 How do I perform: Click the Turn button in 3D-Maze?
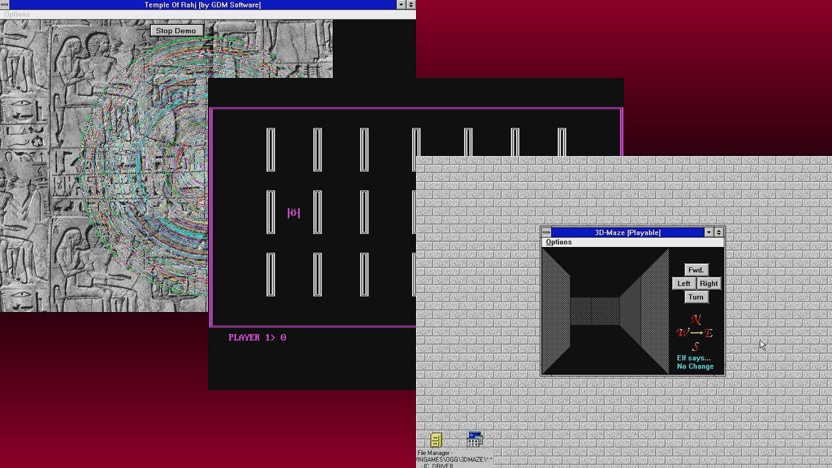pyautogui.click(x=695, y=297)
